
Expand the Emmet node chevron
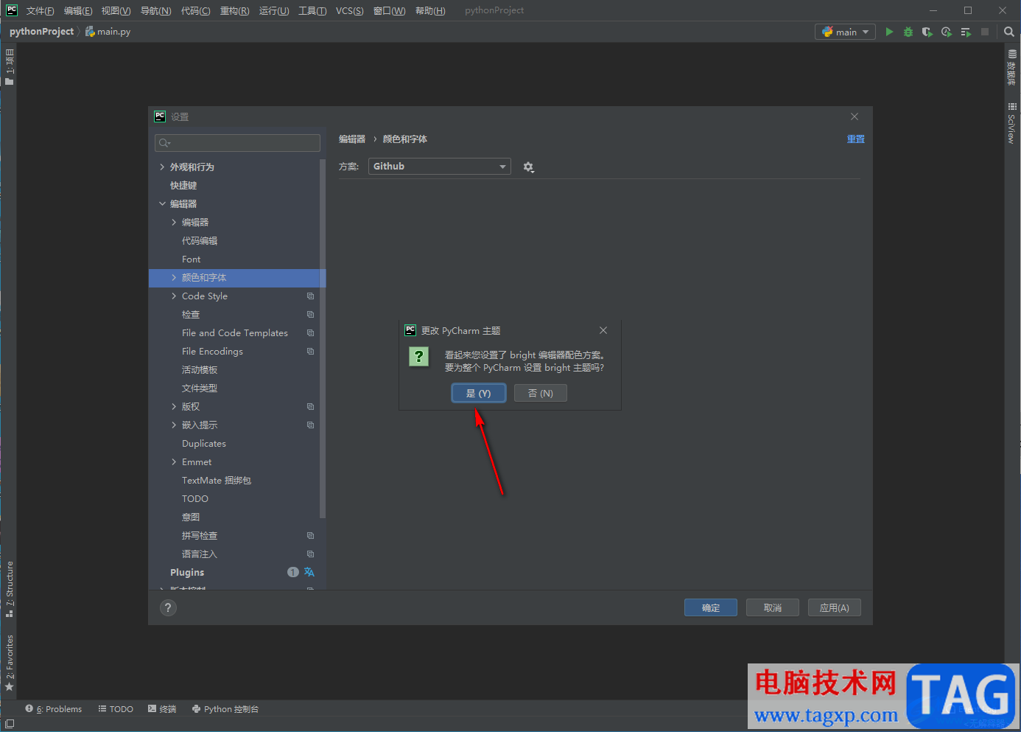pyautogui.click(x=174, y=462)
